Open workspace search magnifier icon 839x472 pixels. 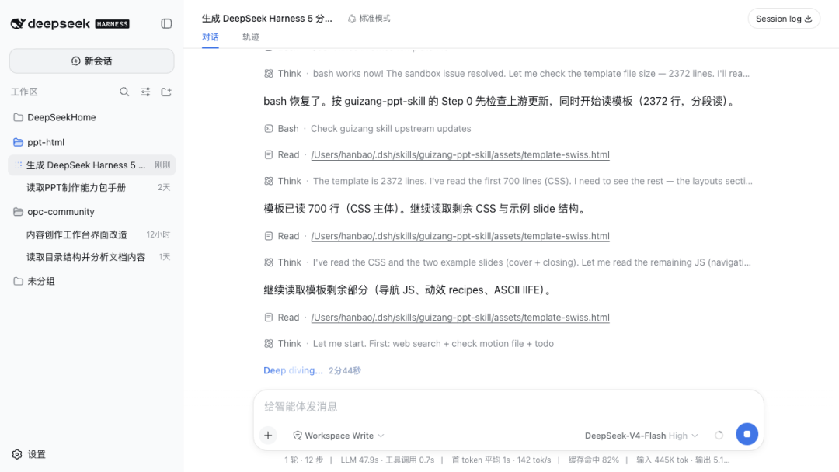pyautogui.click(x=124, y=92)
